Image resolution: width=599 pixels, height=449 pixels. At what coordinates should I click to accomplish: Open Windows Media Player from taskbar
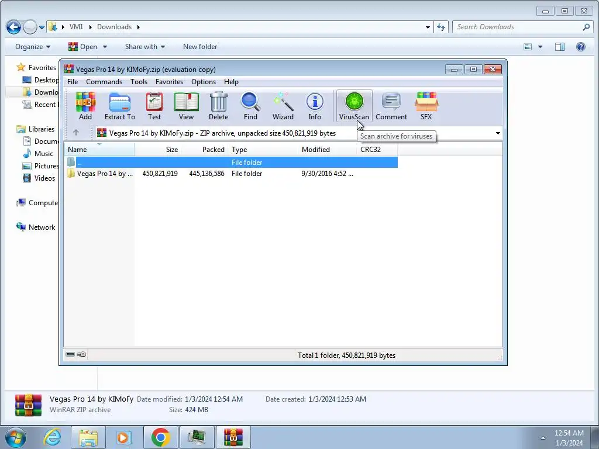click(x=123, y=437)
